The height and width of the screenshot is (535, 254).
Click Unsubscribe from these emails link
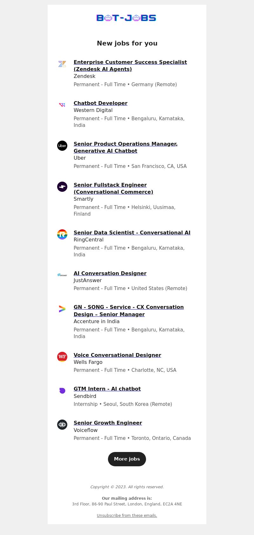[x=127, y=516]
